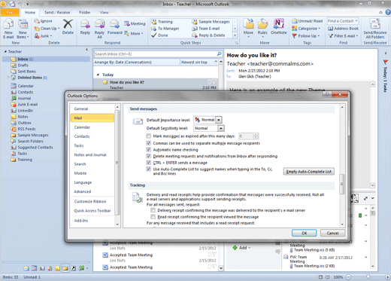Switch to the Folder ribbon tab
The width and height of the screenshot is (391, 281).
point(85,12)
